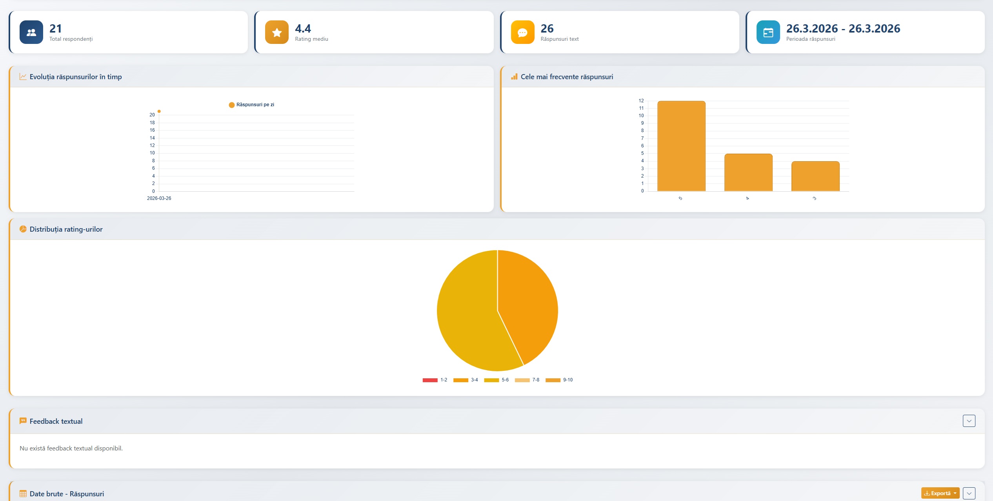
Task: Click the pie icon beside Distribuția rating-urilor
Action: [x=23, y=229]
